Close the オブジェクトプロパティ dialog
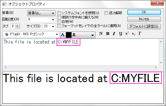This screenshot has width=166, height=106. coord(157,3)
